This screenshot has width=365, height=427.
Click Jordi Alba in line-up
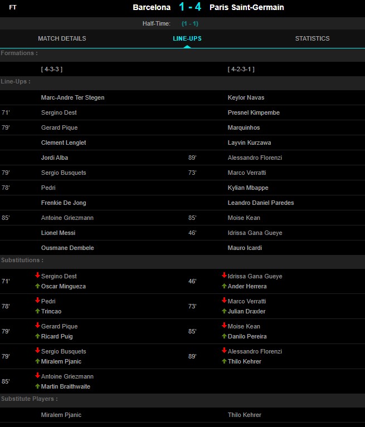coord(55,158)
